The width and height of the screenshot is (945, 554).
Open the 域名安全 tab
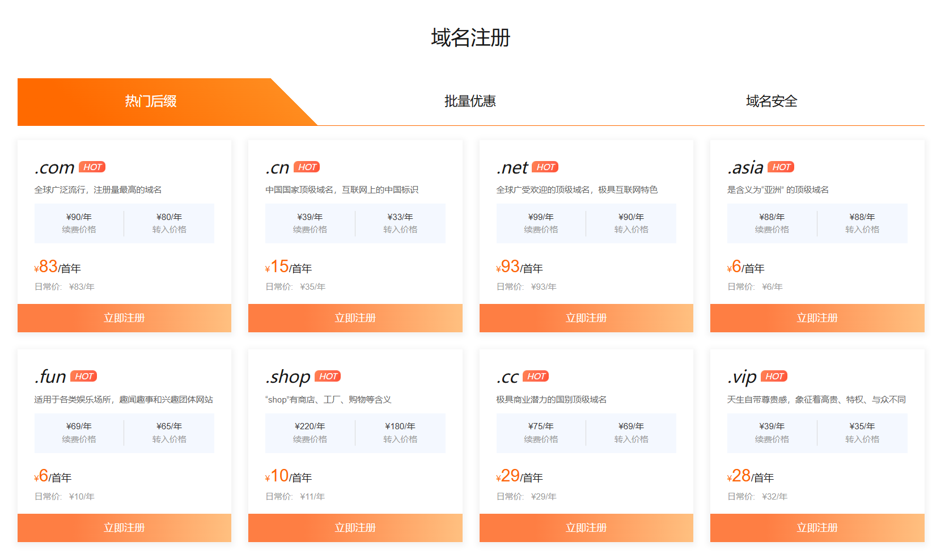point(772,102)
